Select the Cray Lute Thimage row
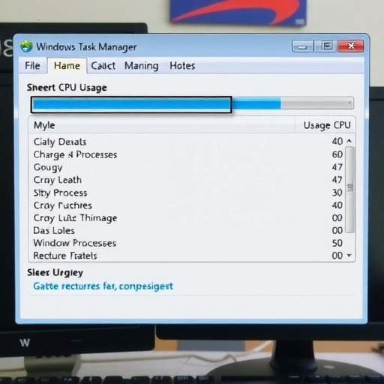Screen dimensions: 384x384 click(187, 218)
